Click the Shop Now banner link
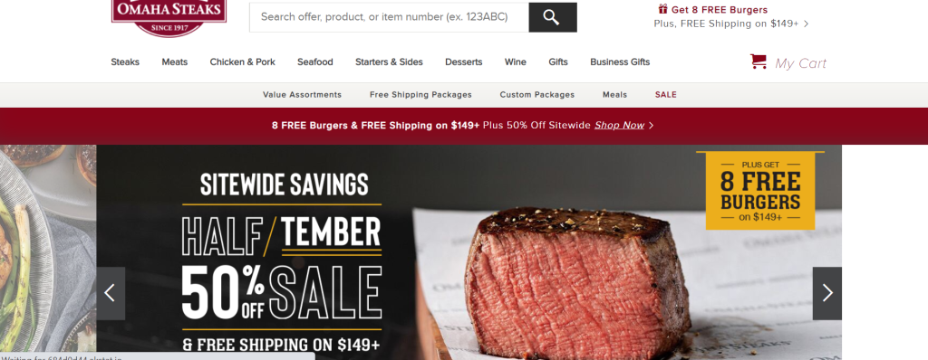 (x=619, y=126)
